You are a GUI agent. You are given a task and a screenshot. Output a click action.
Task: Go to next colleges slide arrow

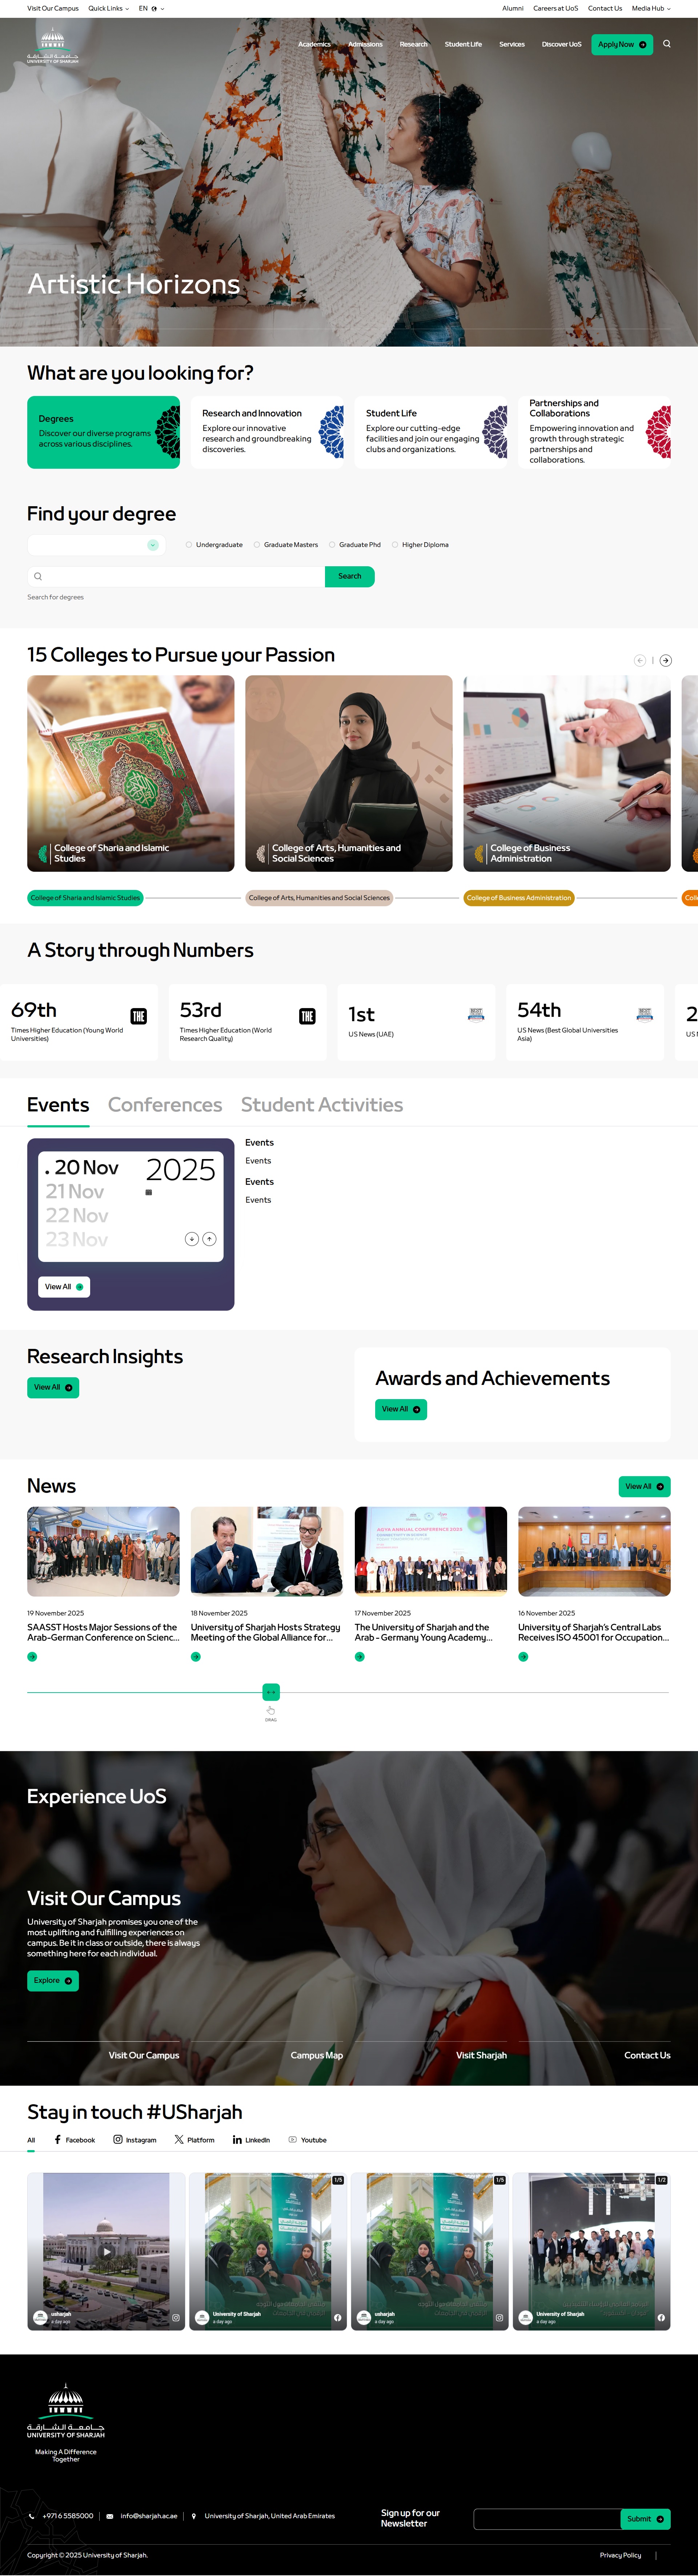point(666,660)
